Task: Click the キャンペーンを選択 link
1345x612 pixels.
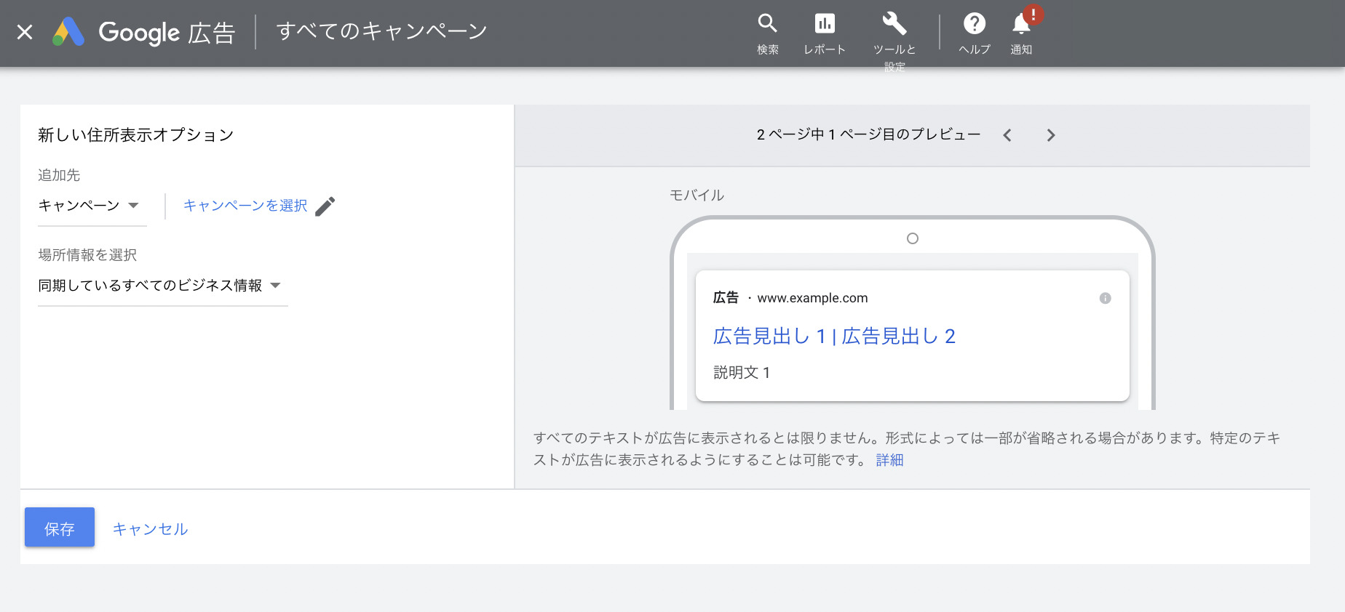Action: [x=245, y=206]
